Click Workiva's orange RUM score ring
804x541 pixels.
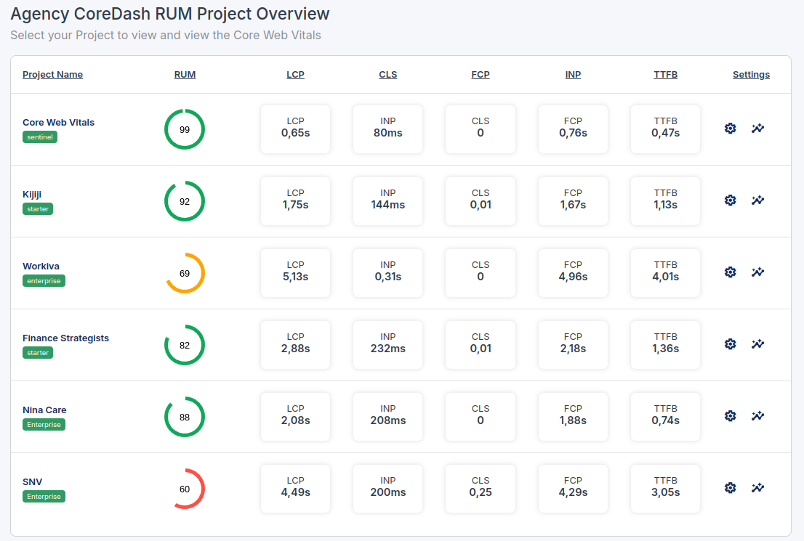185,273
